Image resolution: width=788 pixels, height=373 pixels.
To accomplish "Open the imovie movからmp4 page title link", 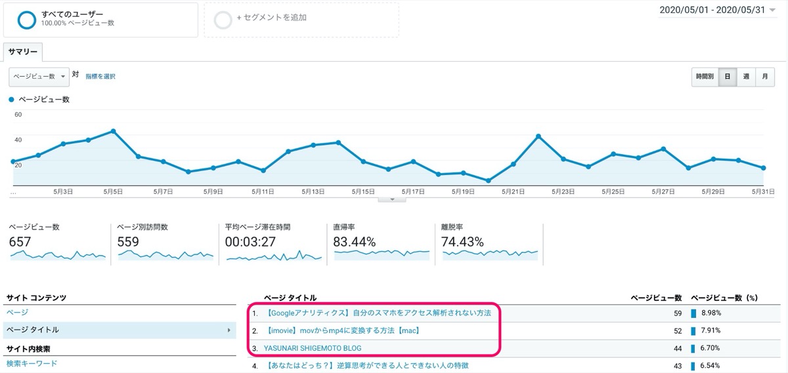I will (342, 330).
